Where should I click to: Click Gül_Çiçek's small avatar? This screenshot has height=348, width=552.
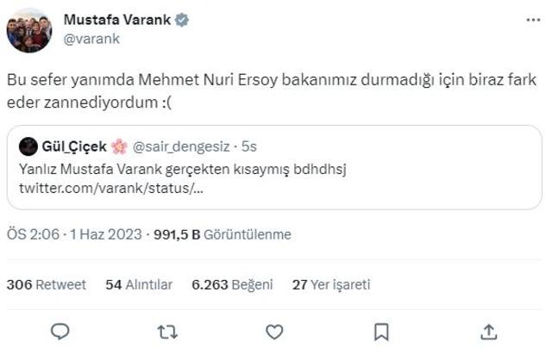(x=28, y=146)
